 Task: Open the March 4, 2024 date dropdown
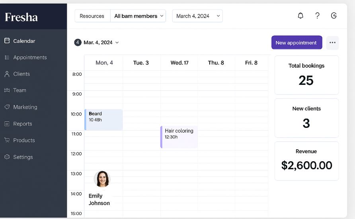(197, 16)
